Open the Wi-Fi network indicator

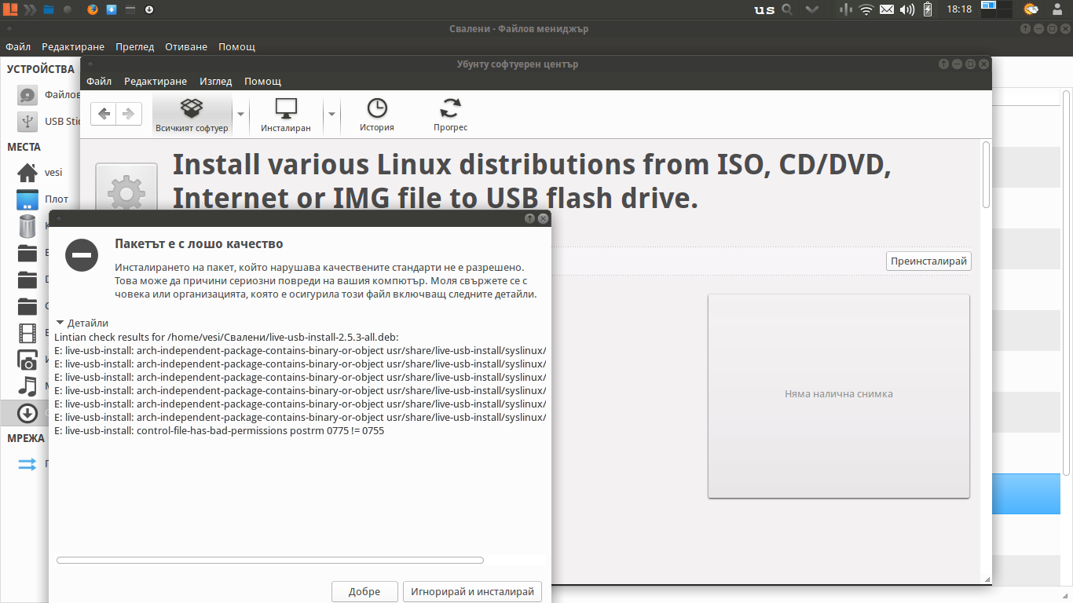(866, 10)
